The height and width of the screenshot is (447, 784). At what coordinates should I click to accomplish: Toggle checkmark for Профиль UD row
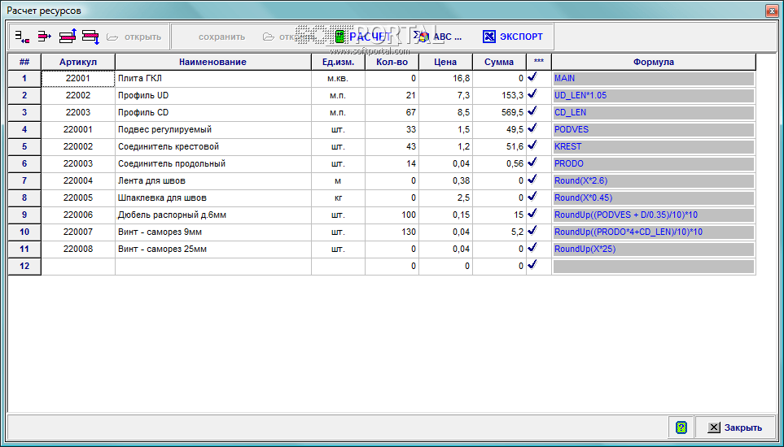(x=533, y=93)
